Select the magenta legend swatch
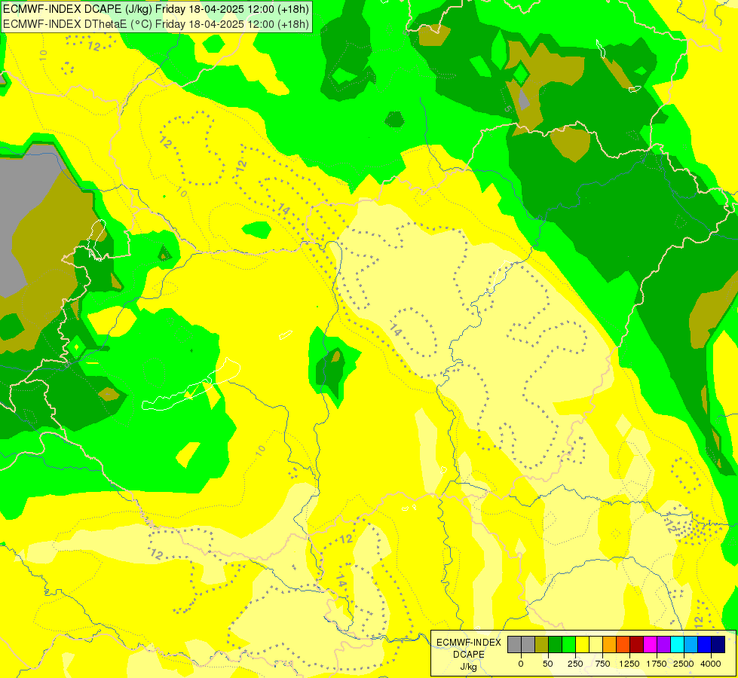 [651, 644]
